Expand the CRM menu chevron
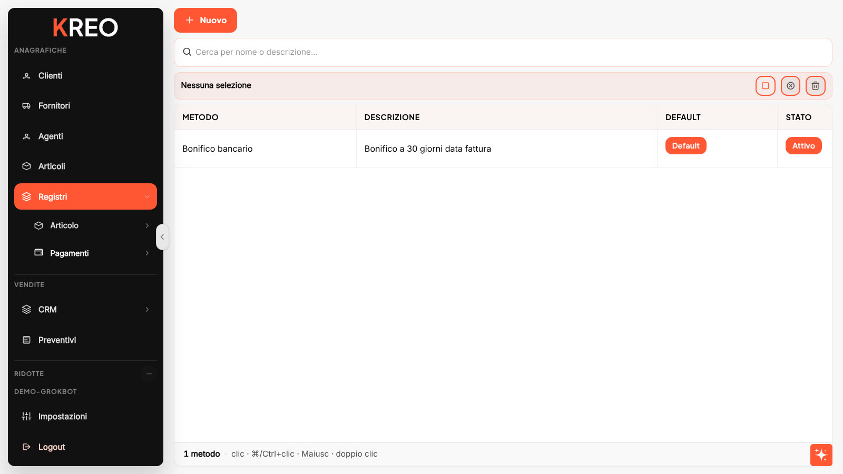Image resolution: width=843 pixels, height=474 pixels. [x=147, y=310]
